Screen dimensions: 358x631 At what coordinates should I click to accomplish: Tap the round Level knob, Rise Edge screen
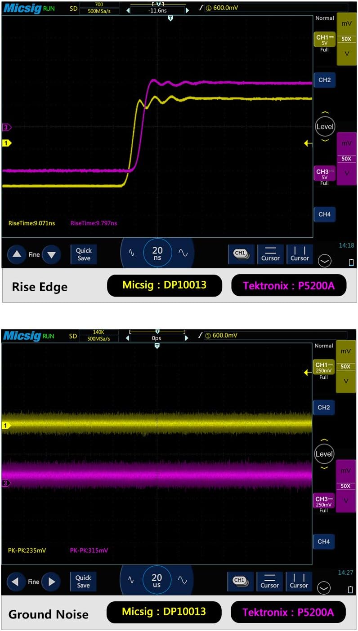coord(325,126)
